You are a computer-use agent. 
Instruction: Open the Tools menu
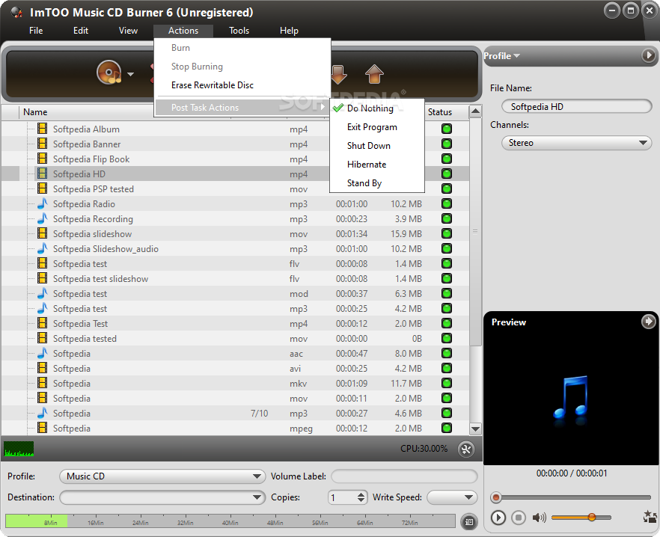click(x=239, y=31)
